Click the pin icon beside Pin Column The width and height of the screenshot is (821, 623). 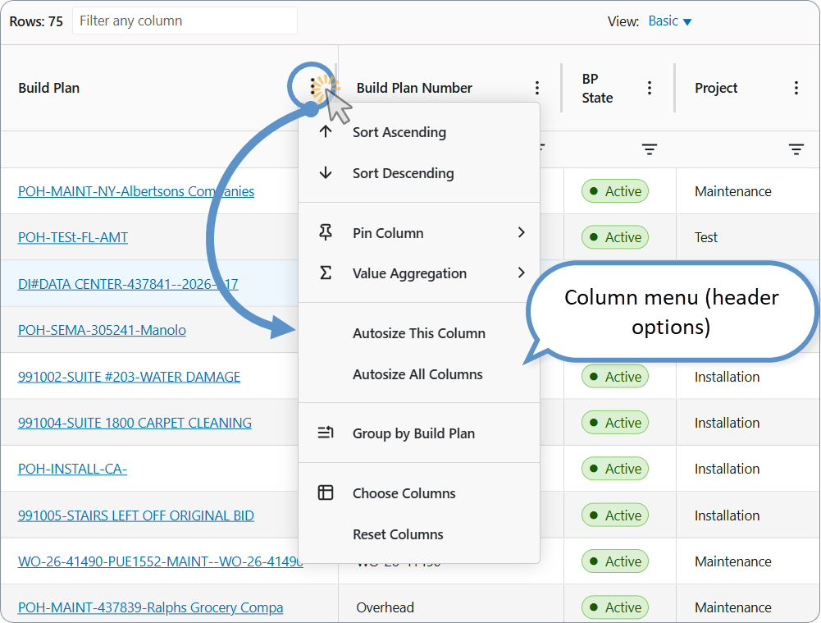(326, 232)
